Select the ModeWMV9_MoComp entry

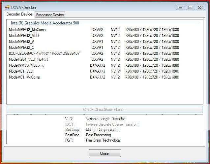tap(26, 65)
